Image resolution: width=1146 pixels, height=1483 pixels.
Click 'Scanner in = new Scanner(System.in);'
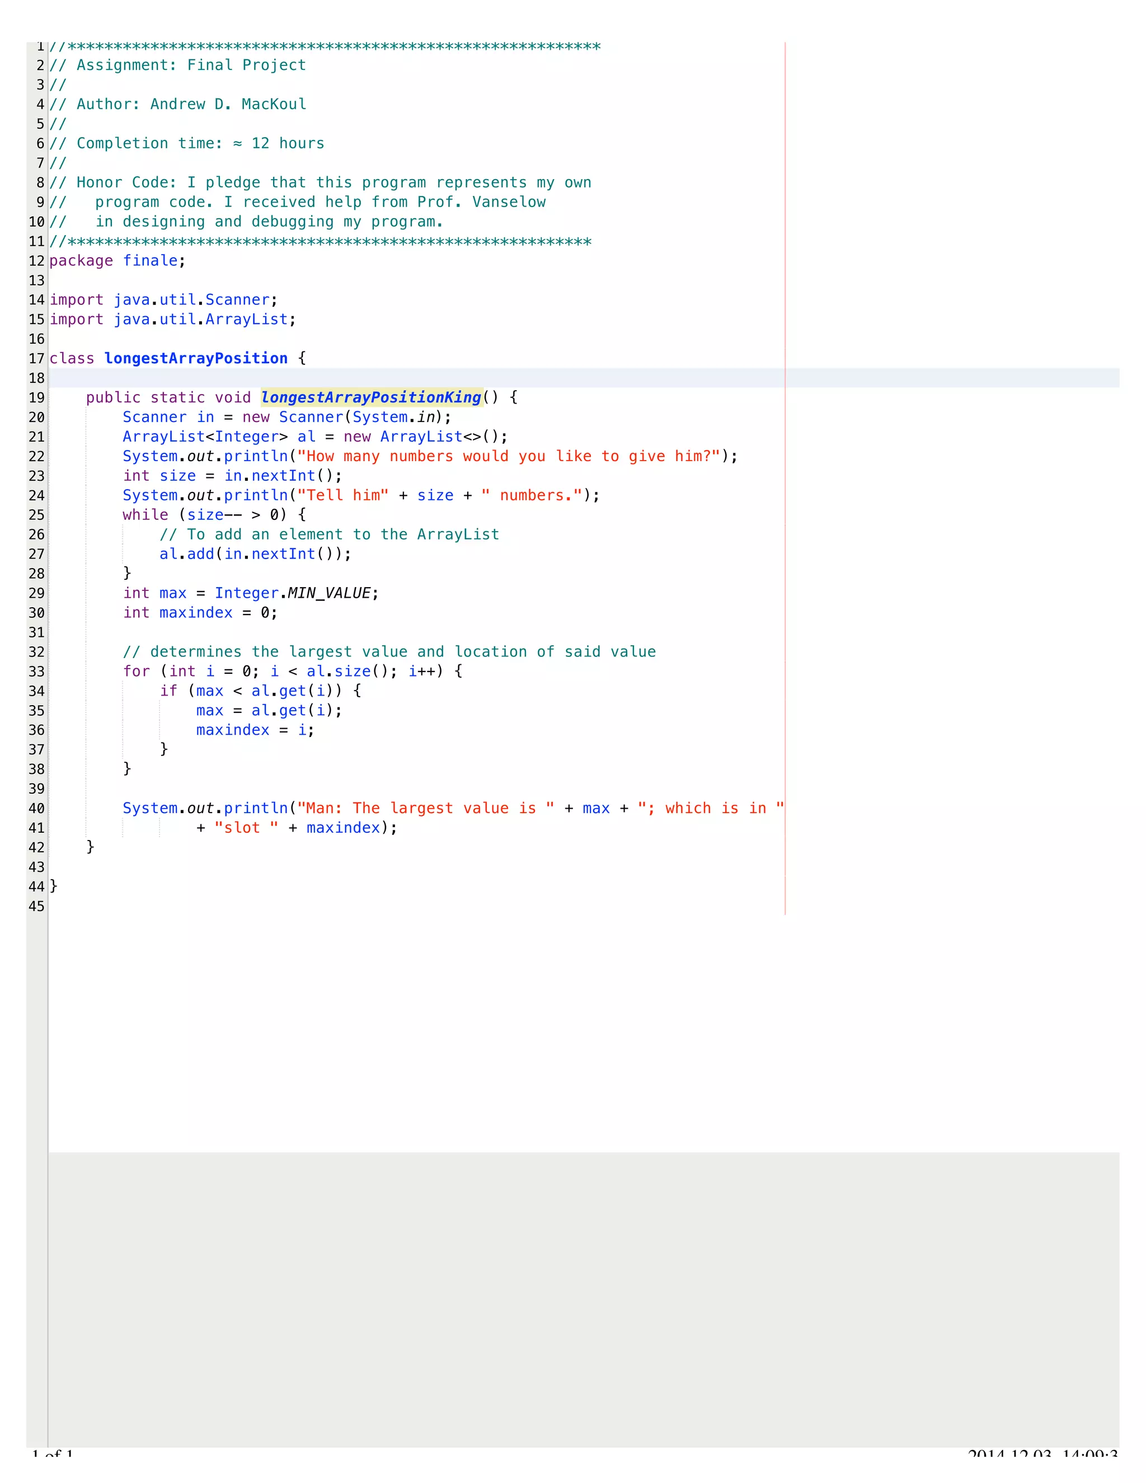pyautogui.click(x=286, y=417)
